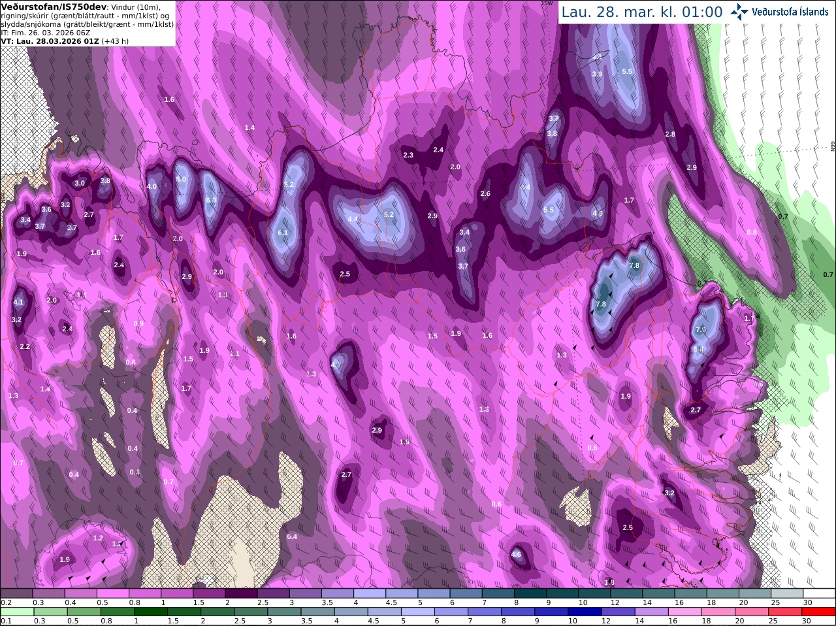Click the VT valid-time line in the header
The height and width of the screenshot is (626, 836).
[65, 41]
